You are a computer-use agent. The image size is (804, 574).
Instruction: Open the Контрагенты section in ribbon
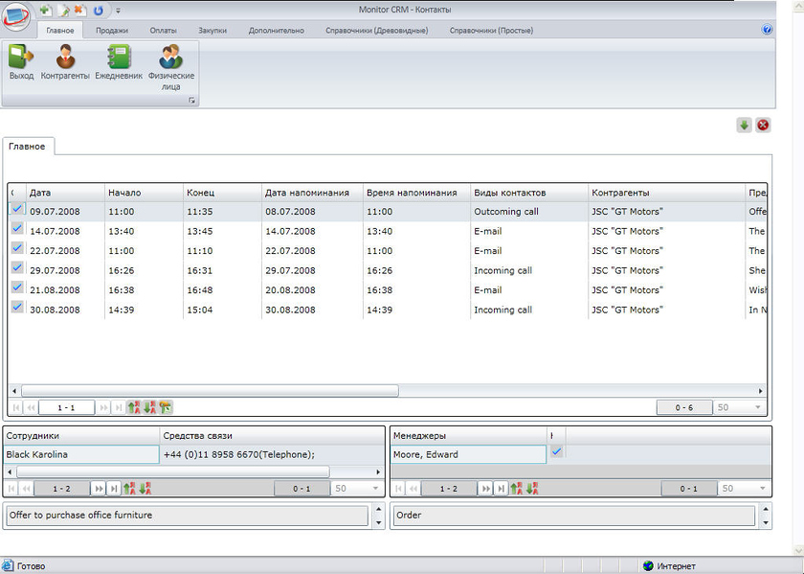[x=65, y=62]
